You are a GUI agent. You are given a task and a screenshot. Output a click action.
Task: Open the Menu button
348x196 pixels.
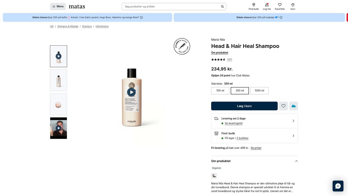(x=58, y=6)
